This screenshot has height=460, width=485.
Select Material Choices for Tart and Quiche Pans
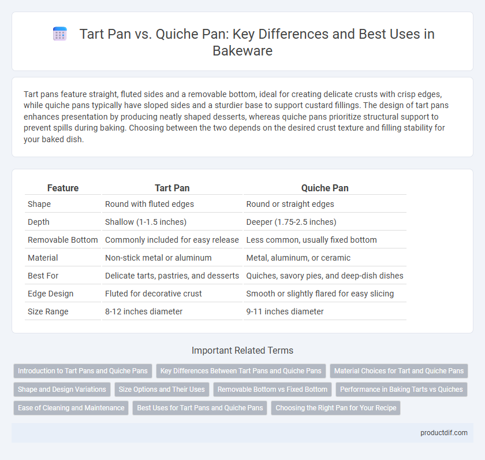point(399,371)
